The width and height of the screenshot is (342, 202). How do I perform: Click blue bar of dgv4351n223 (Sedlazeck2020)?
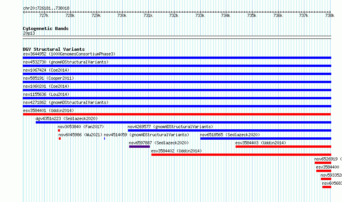183,122
